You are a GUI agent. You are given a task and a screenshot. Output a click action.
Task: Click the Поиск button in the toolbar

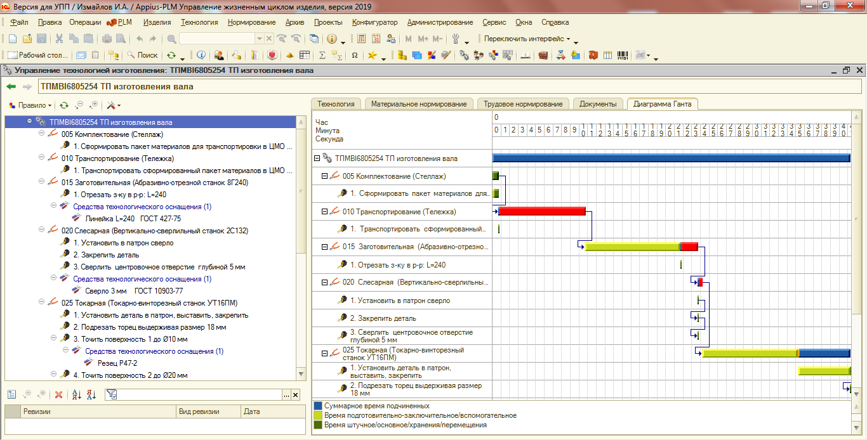[x=143, y=55]
